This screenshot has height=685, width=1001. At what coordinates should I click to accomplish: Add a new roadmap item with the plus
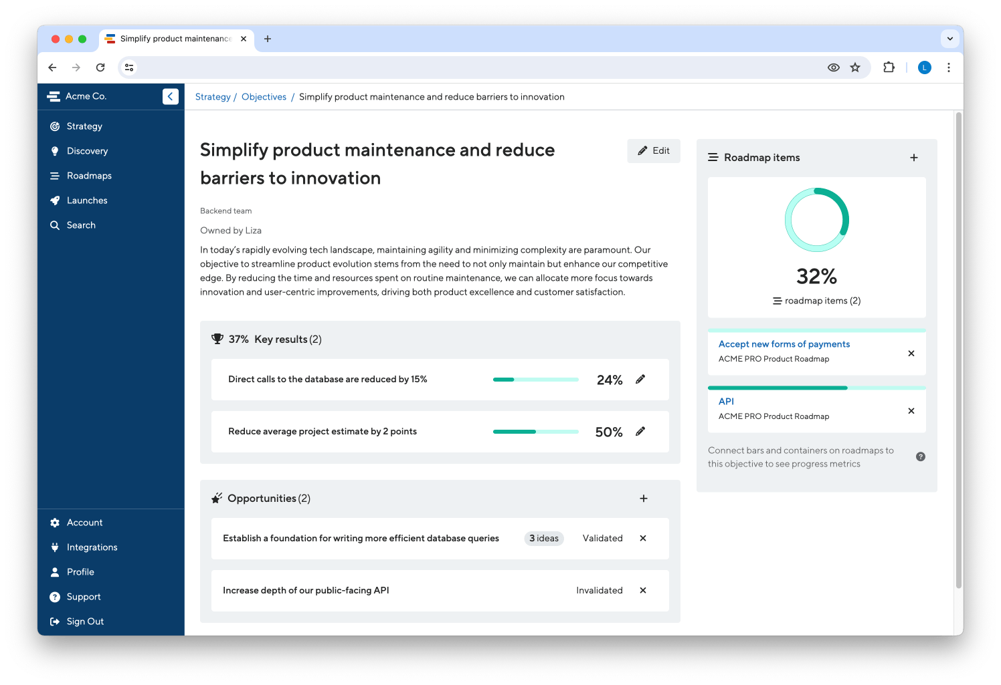tap(914, 157)
